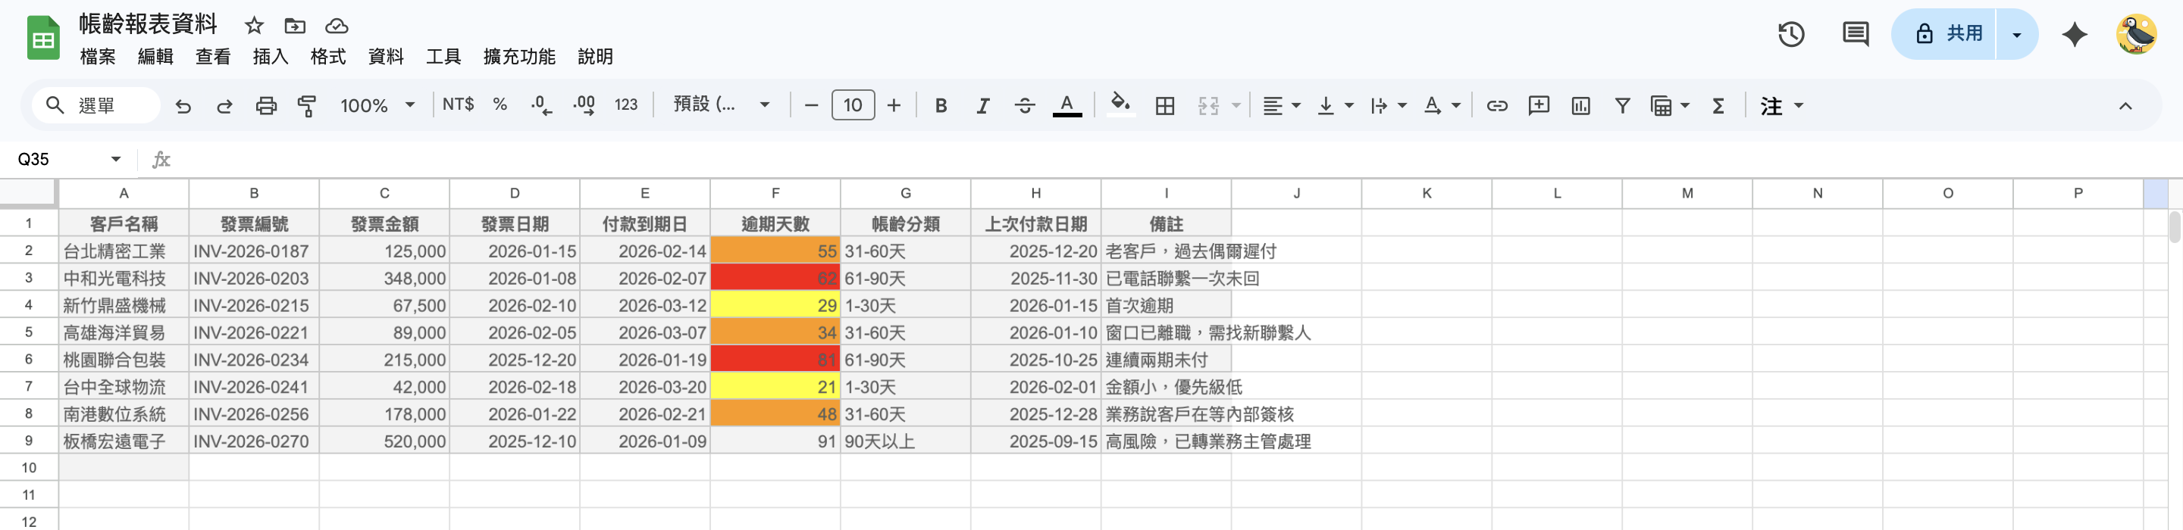
Task: Click the merge cells icon
Action: coord(1208,106)
